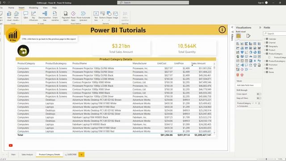The height and width of the screenshot is (161, 286).
Task: Insert a Text box
Action: pos(96,16)
